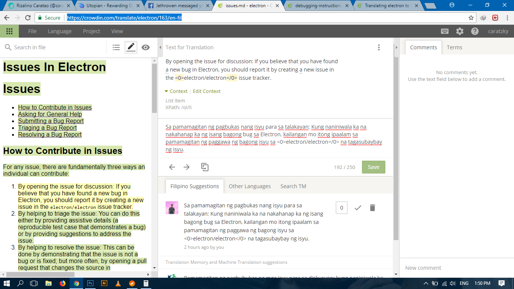
Task: Open the Search TM tab
Action: [293, 186]
